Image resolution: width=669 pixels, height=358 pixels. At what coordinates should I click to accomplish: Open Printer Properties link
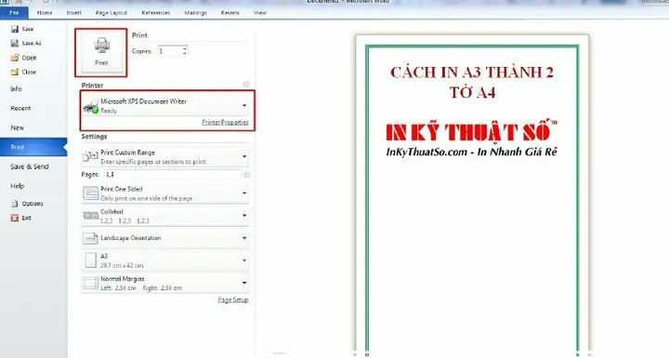225,122
